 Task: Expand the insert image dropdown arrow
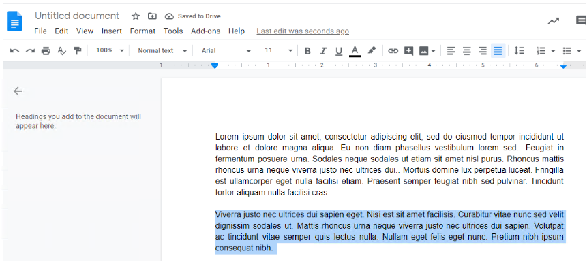[x=433, y=51]
